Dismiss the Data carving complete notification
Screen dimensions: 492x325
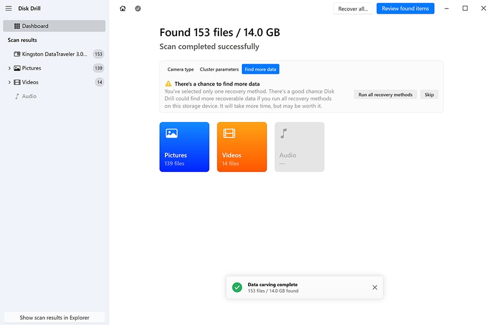tap(375, 287)
